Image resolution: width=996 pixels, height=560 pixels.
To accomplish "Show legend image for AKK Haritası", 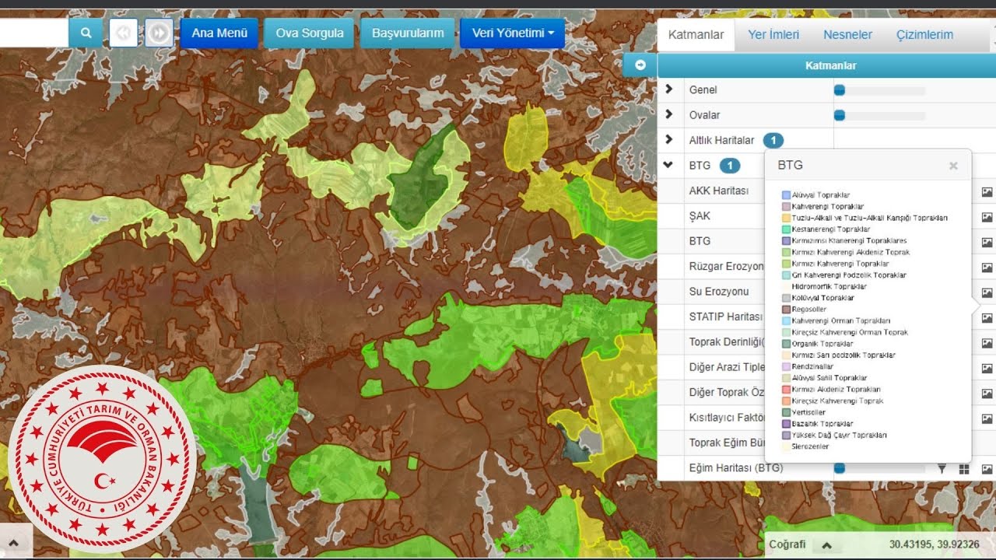I will (x=987, y=191).
